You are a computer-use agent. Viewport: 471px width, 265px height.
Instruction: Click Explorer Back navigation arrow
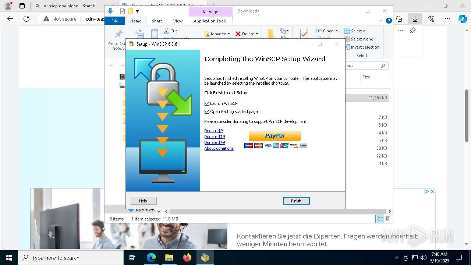111,66
